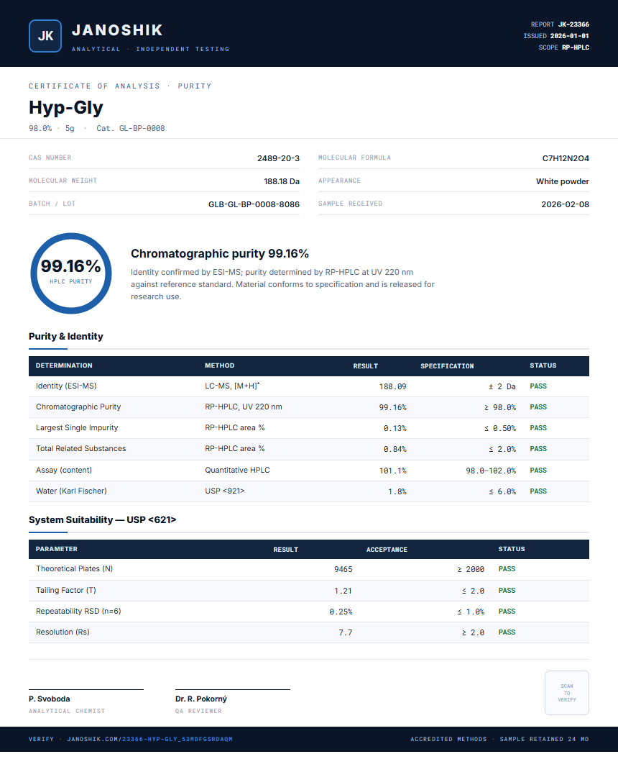
Task: Select Repeatability RSD result 0.25%
Action: click(341, 612)
